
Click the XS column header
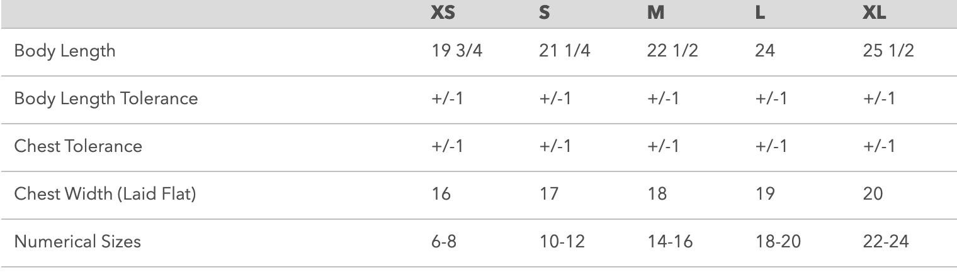pyautogui.click(x=443, y=13)
